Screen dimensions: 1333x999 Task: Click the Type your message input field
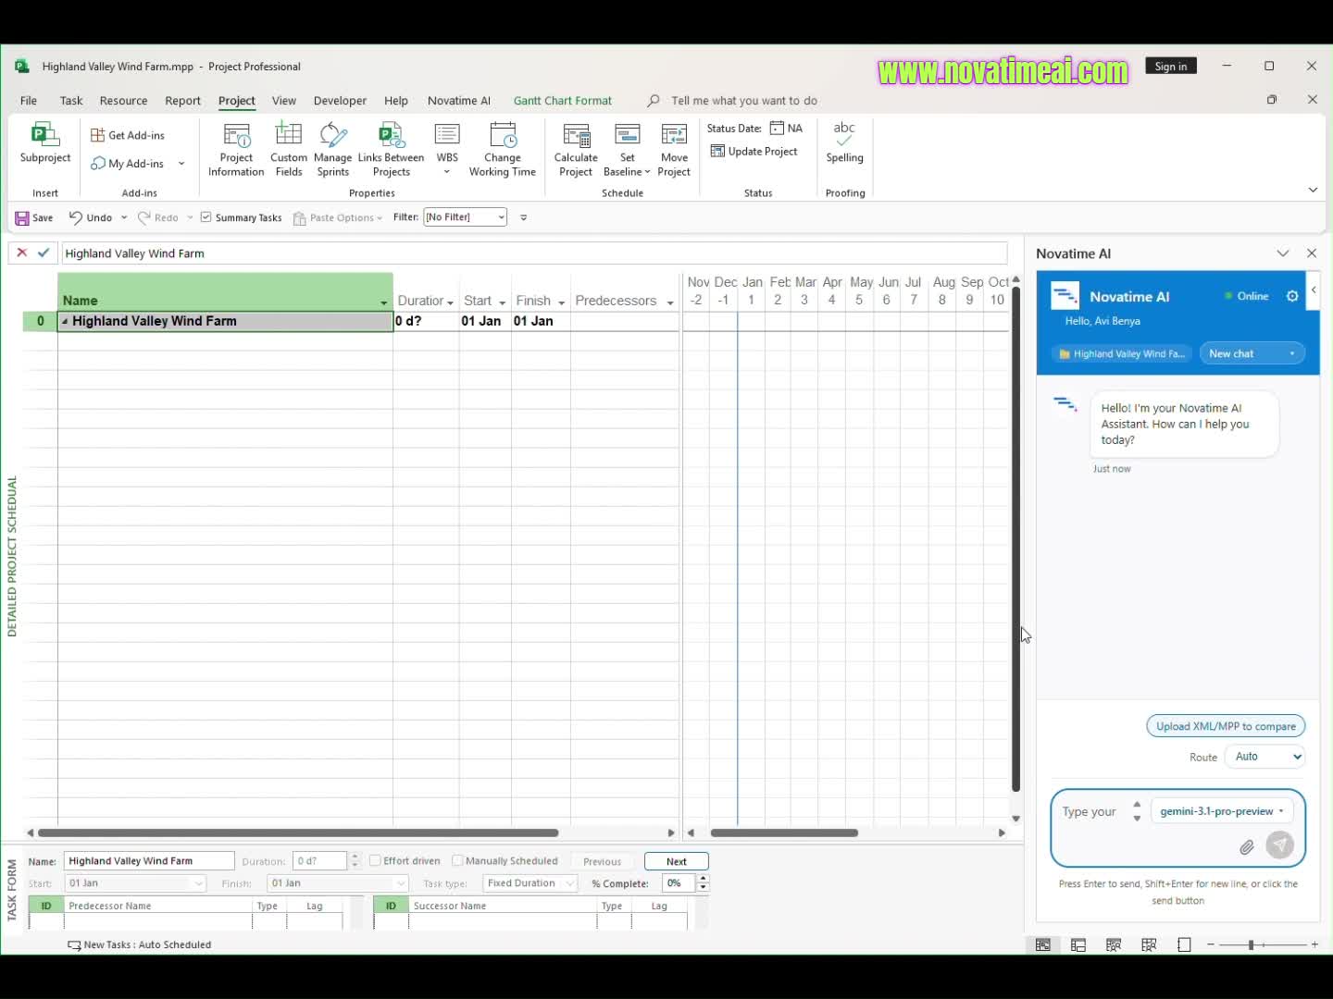[1089, 812]
